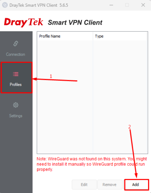Sort by the Type column header
The image size is (151, 193).
click(x=120, y=36)
